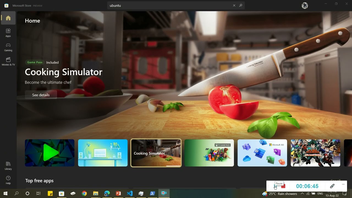Image resolution: width=352 pixels, height=198 pixels.
Task: Open the Windows Start menu
Action: [5, 194]
